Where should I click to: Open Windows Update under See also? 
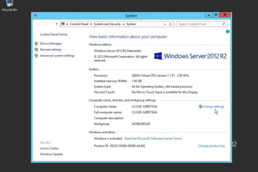click(x=51, y=154)
